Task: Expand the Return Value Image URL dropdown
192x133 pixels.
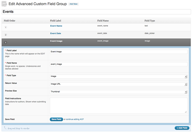Action: pos(118,84)
